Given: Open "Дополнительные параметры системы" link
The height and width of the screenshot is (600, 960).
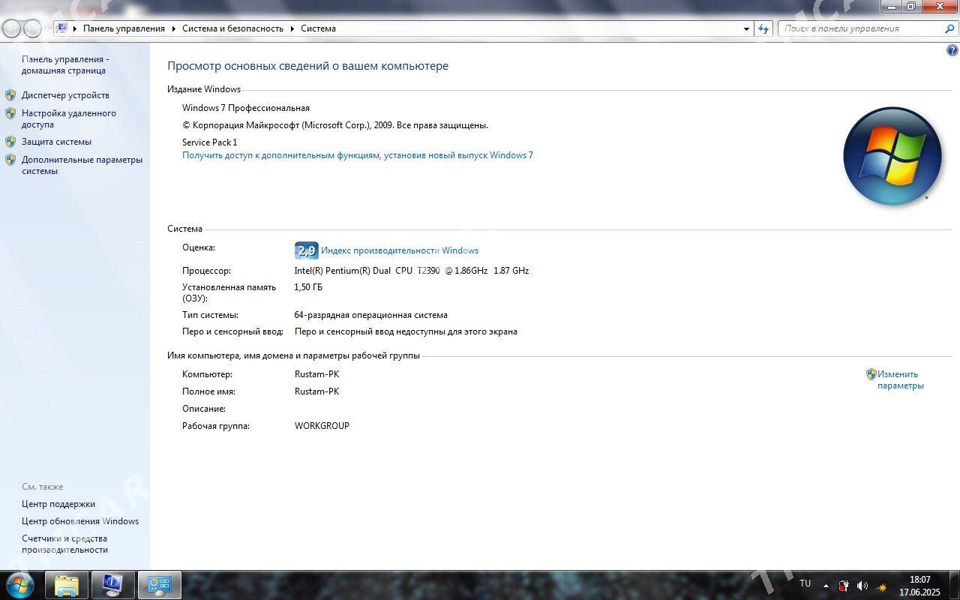Looking at the screenshot, I should (x=82, y=165).
